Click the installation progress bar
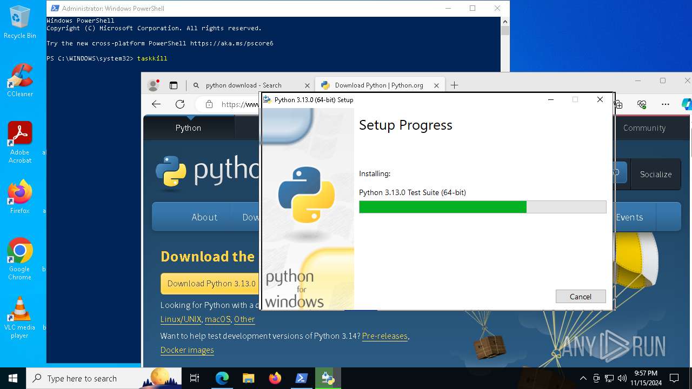 pyautogui.click(x=482, y=207)
